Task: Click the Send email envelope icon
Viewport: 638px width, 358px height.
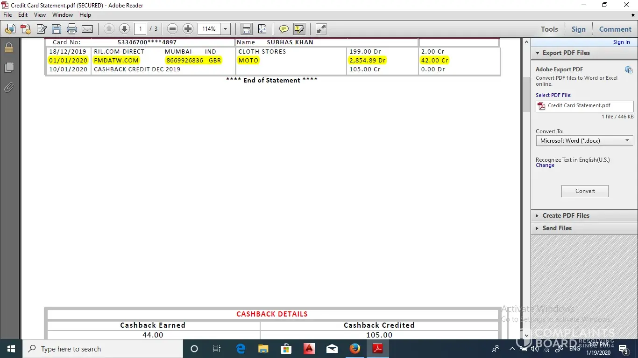Action: click(87, 29)
